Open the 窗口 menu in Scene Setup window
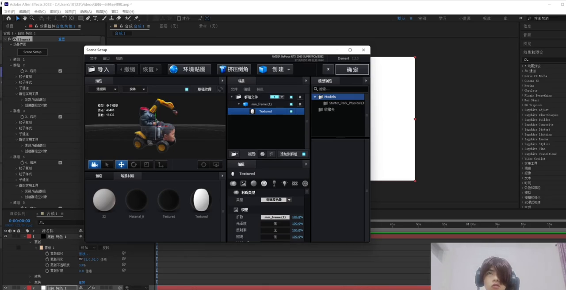Viewport: 566px width, 290px height. [106, 58]
